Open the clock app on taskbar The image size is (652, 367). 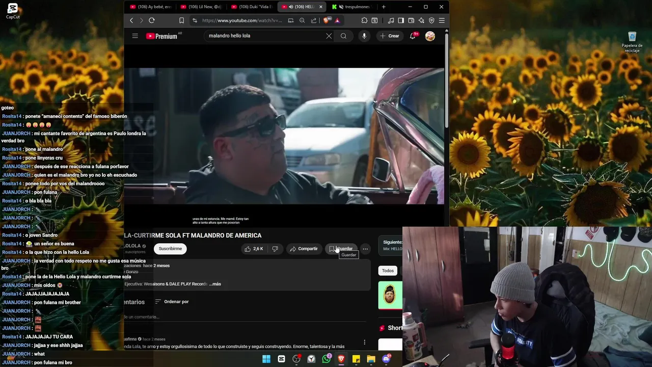311,359
